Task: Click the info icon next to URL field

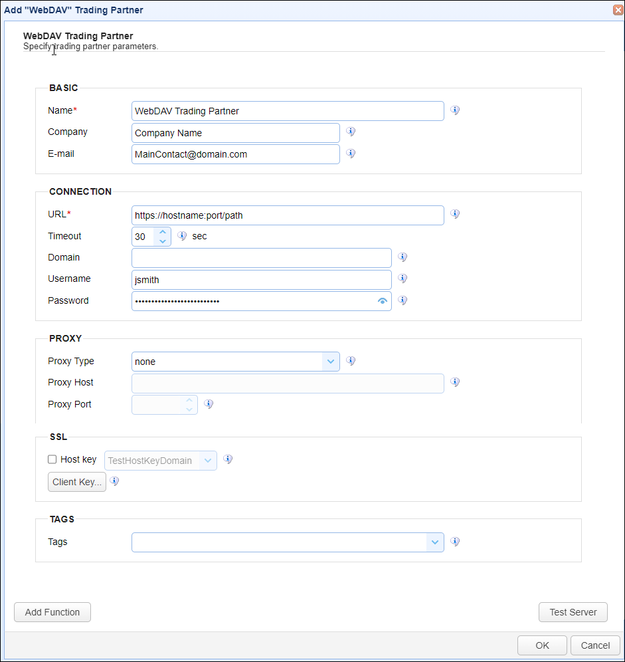Action: pyautogui.click(x=454, y=214)
